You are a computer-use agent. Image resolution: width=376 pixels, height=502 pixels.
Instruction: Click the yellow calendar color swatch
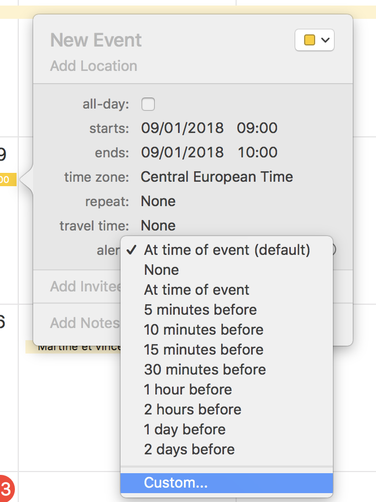tap(310, 40)
